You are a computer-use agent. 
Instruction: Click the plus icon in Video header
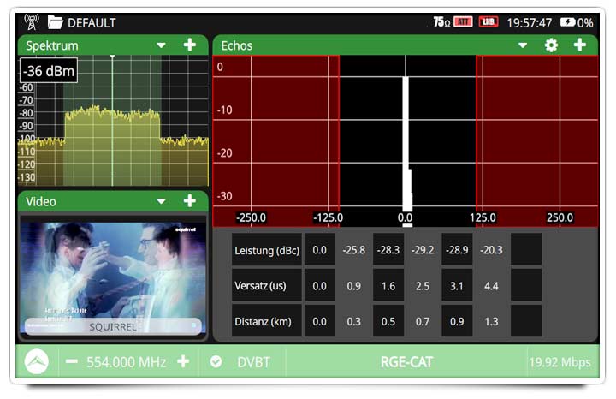(x=190, y=201)
